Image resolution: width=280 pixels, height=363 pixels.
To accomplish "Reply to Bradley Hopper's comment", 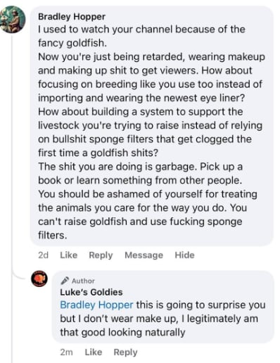I will click(x=101, y=255).
